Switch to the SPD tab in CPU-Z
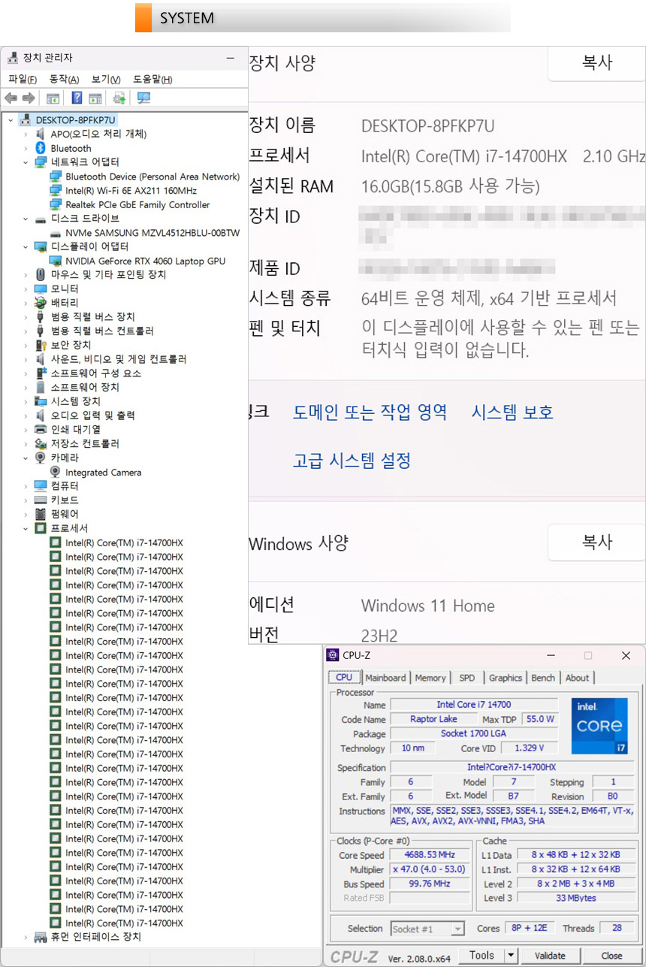This screenshot has height=970, width=646. (x=467, y=678)
